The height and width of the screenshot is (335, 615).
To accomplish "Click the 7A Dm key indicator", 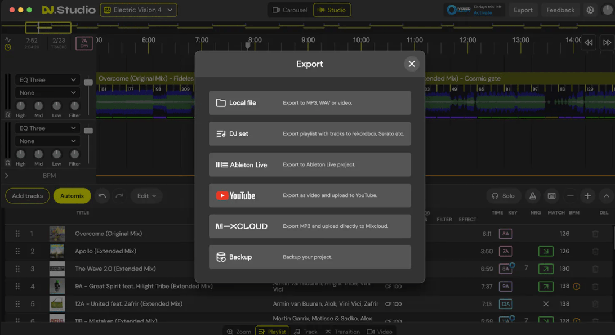I will (x=84, y=43).
